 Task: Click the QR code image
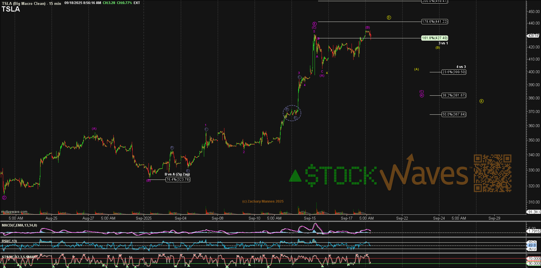493,173
